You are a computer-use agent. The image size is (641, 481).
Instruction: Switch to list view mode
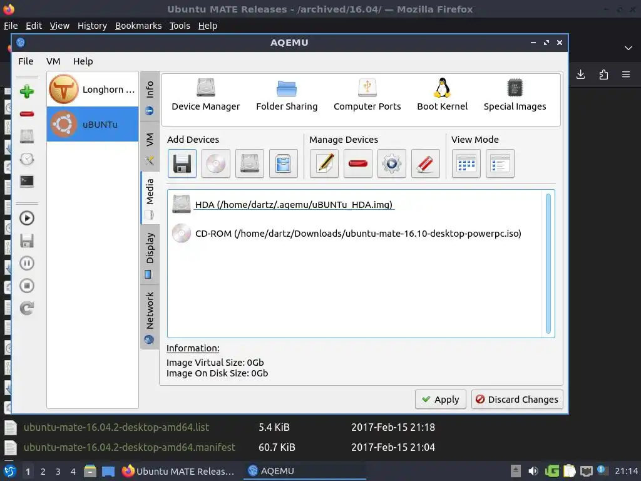(500, 163)
